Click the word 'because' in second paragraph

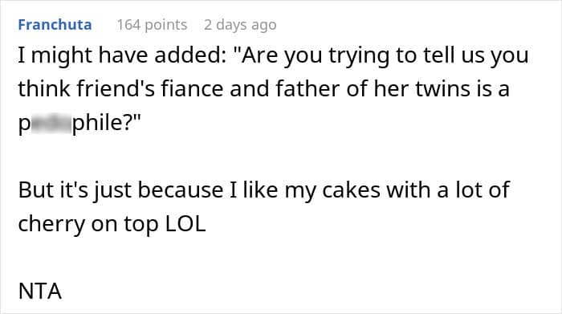coord(181,190)
